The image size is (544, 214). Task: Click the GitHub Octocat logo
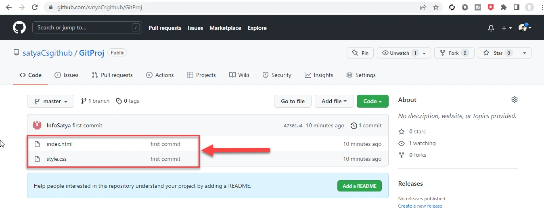point(19,28)
